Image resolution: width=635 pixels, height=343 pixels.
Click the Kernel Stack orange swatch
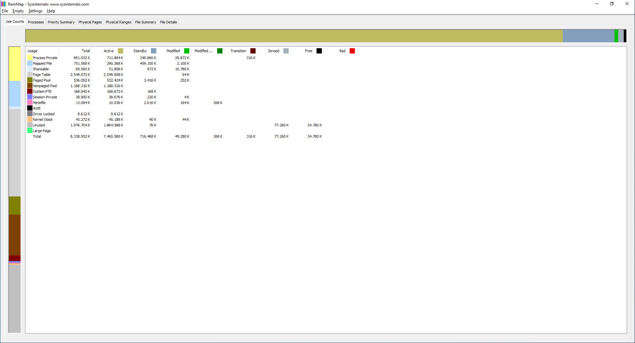pos(30,119)
